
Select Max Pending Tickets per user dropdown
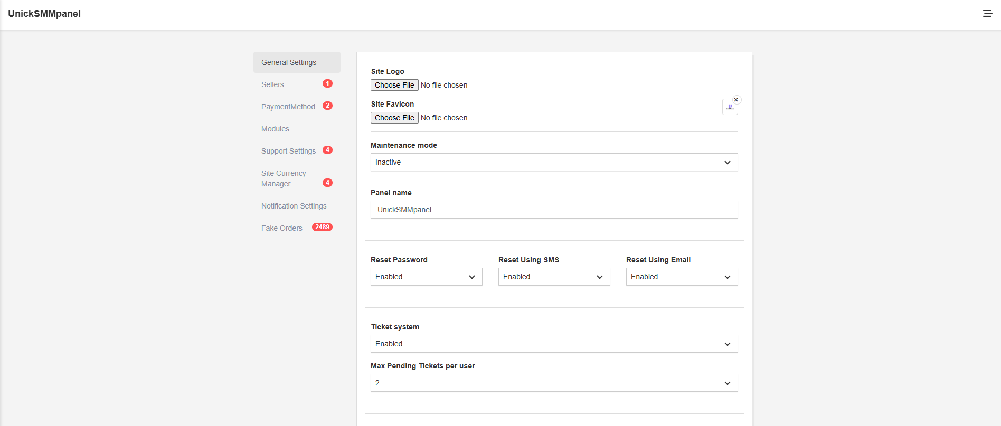[554, 383]
